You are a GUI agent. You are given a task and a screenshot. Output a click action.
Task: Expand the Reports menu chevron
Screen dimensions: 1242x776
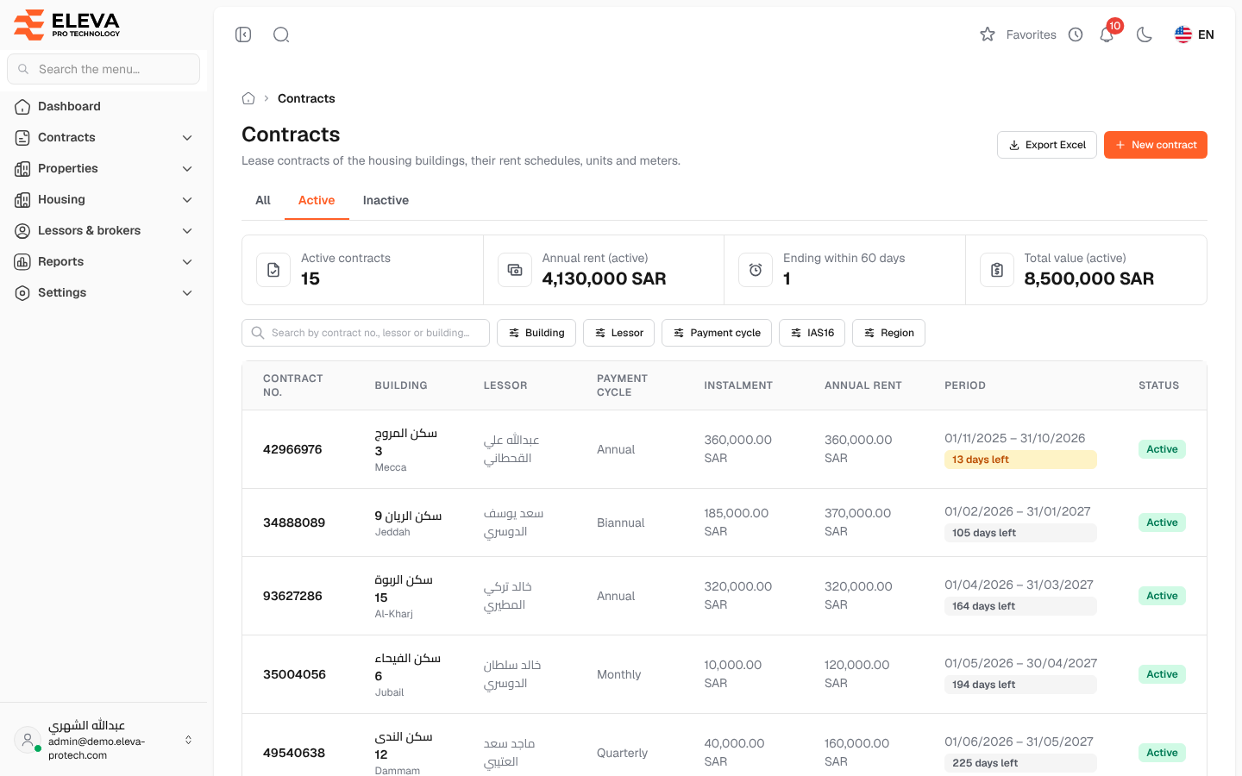click(187, 262)
